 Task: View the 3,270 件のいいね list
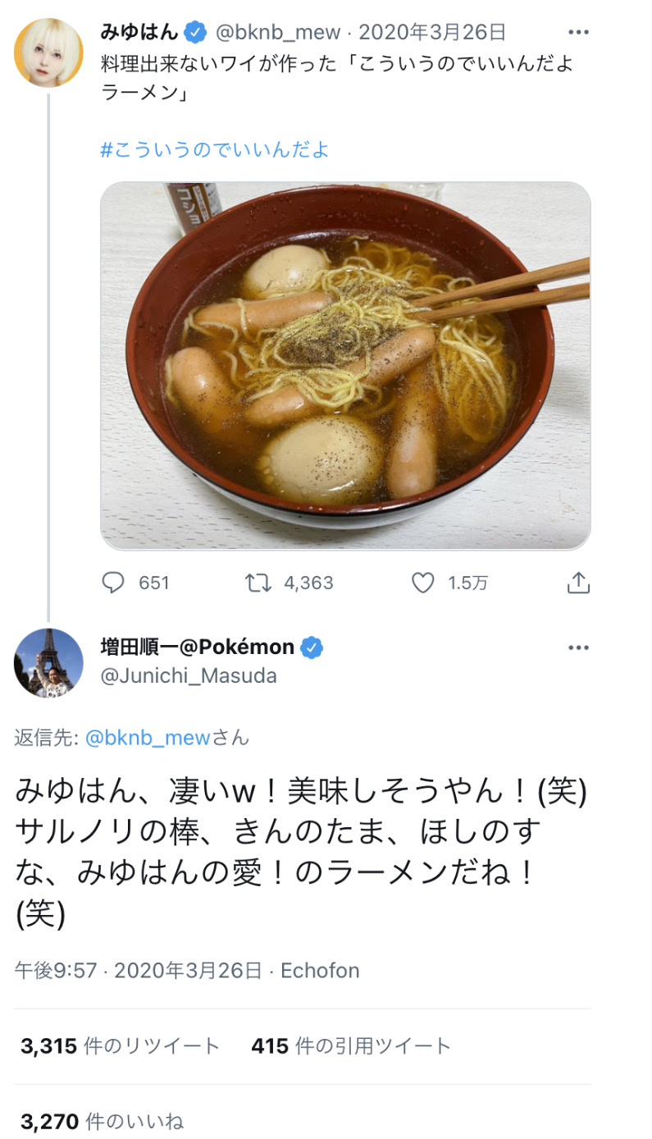click(x=102, y=1121)
